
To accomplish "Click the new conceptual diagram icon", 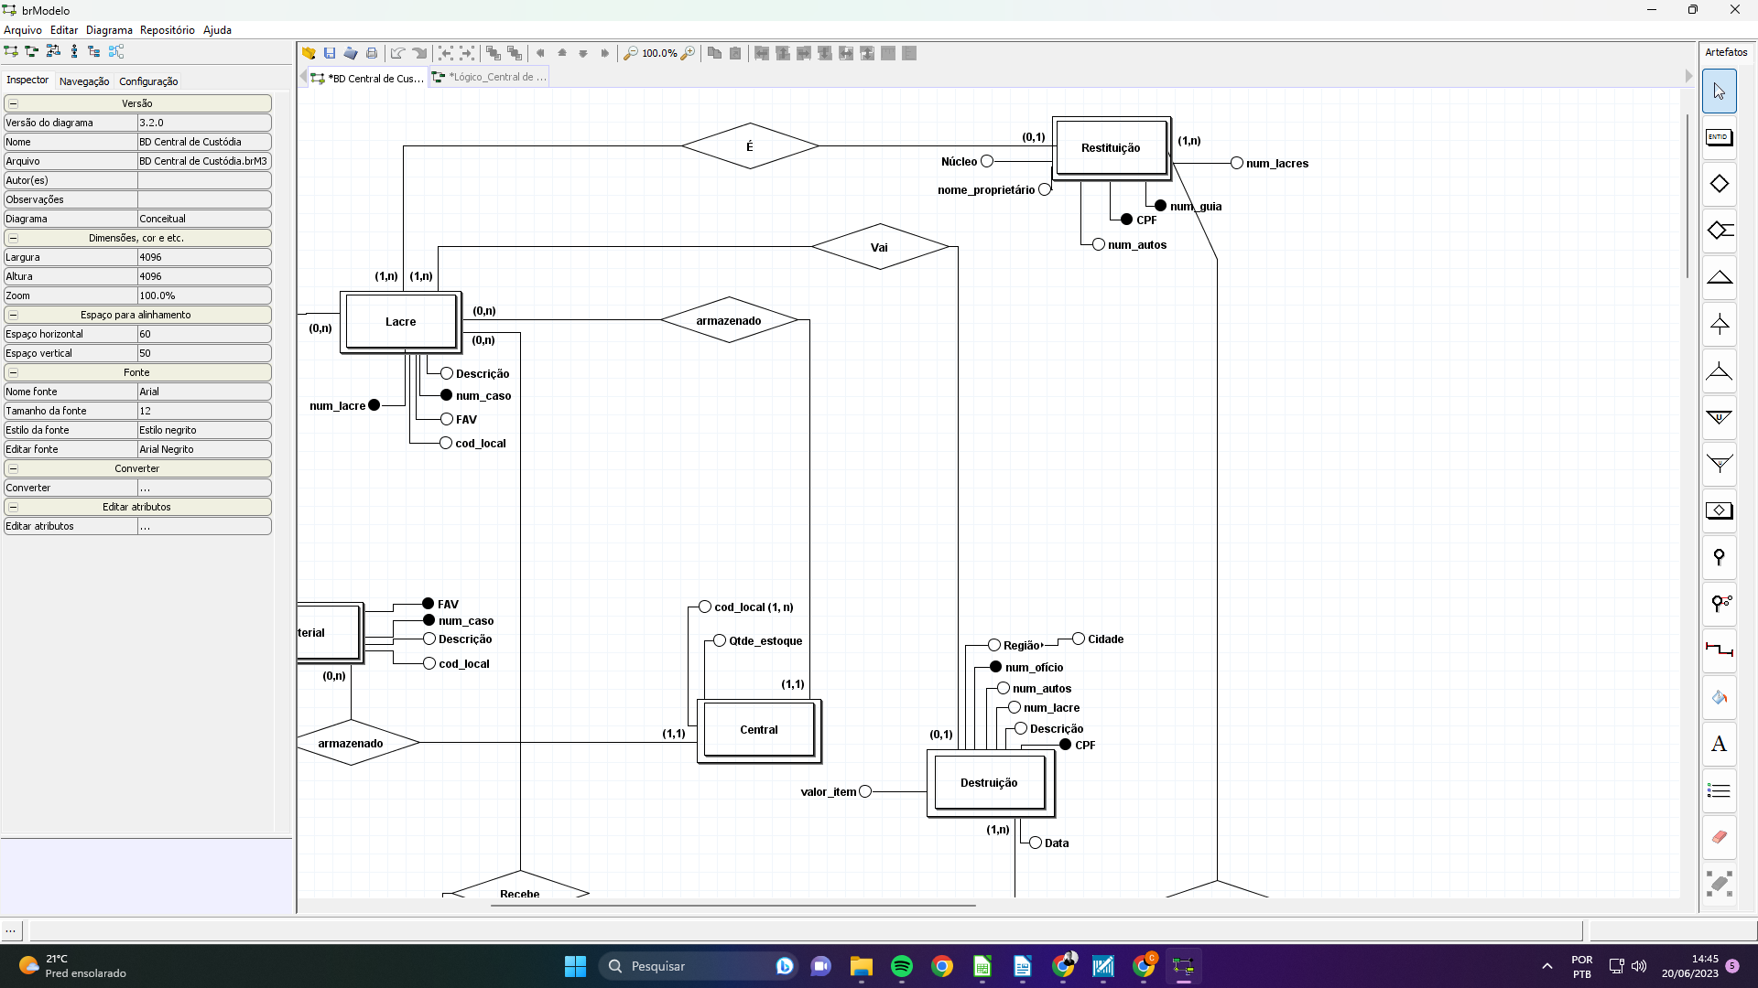I will pyautogui.click(x=11, y=51).
